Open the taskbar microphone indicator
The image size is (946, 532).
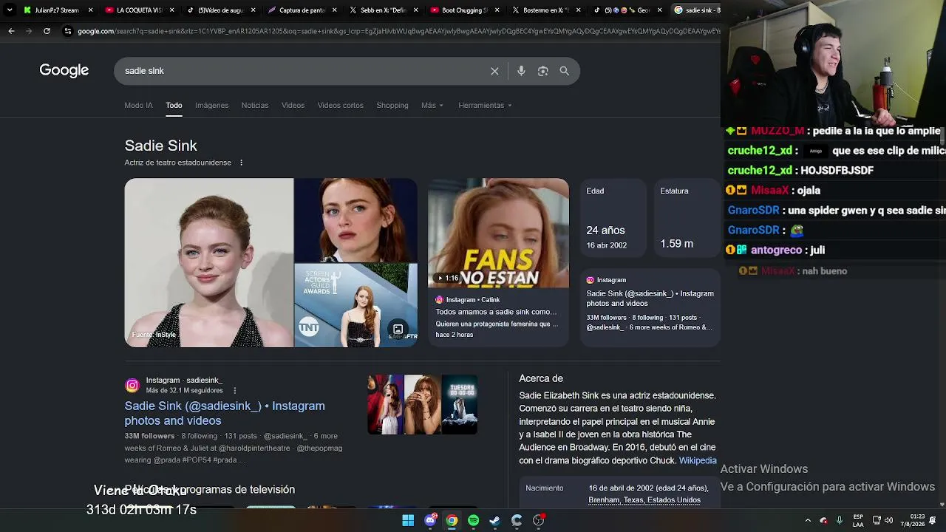click(x=839, y=520)
